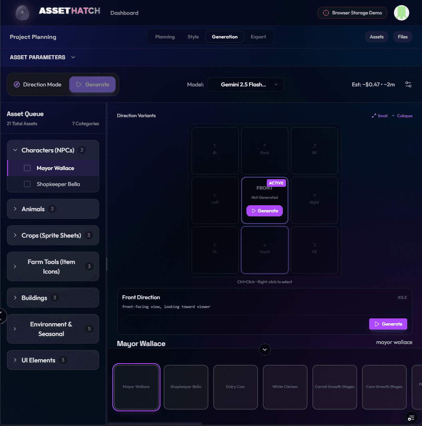This screenshot has height=426, width=422.
Task: Check the Shopkeeper Bella checkbox
Action: coord(27,184)
